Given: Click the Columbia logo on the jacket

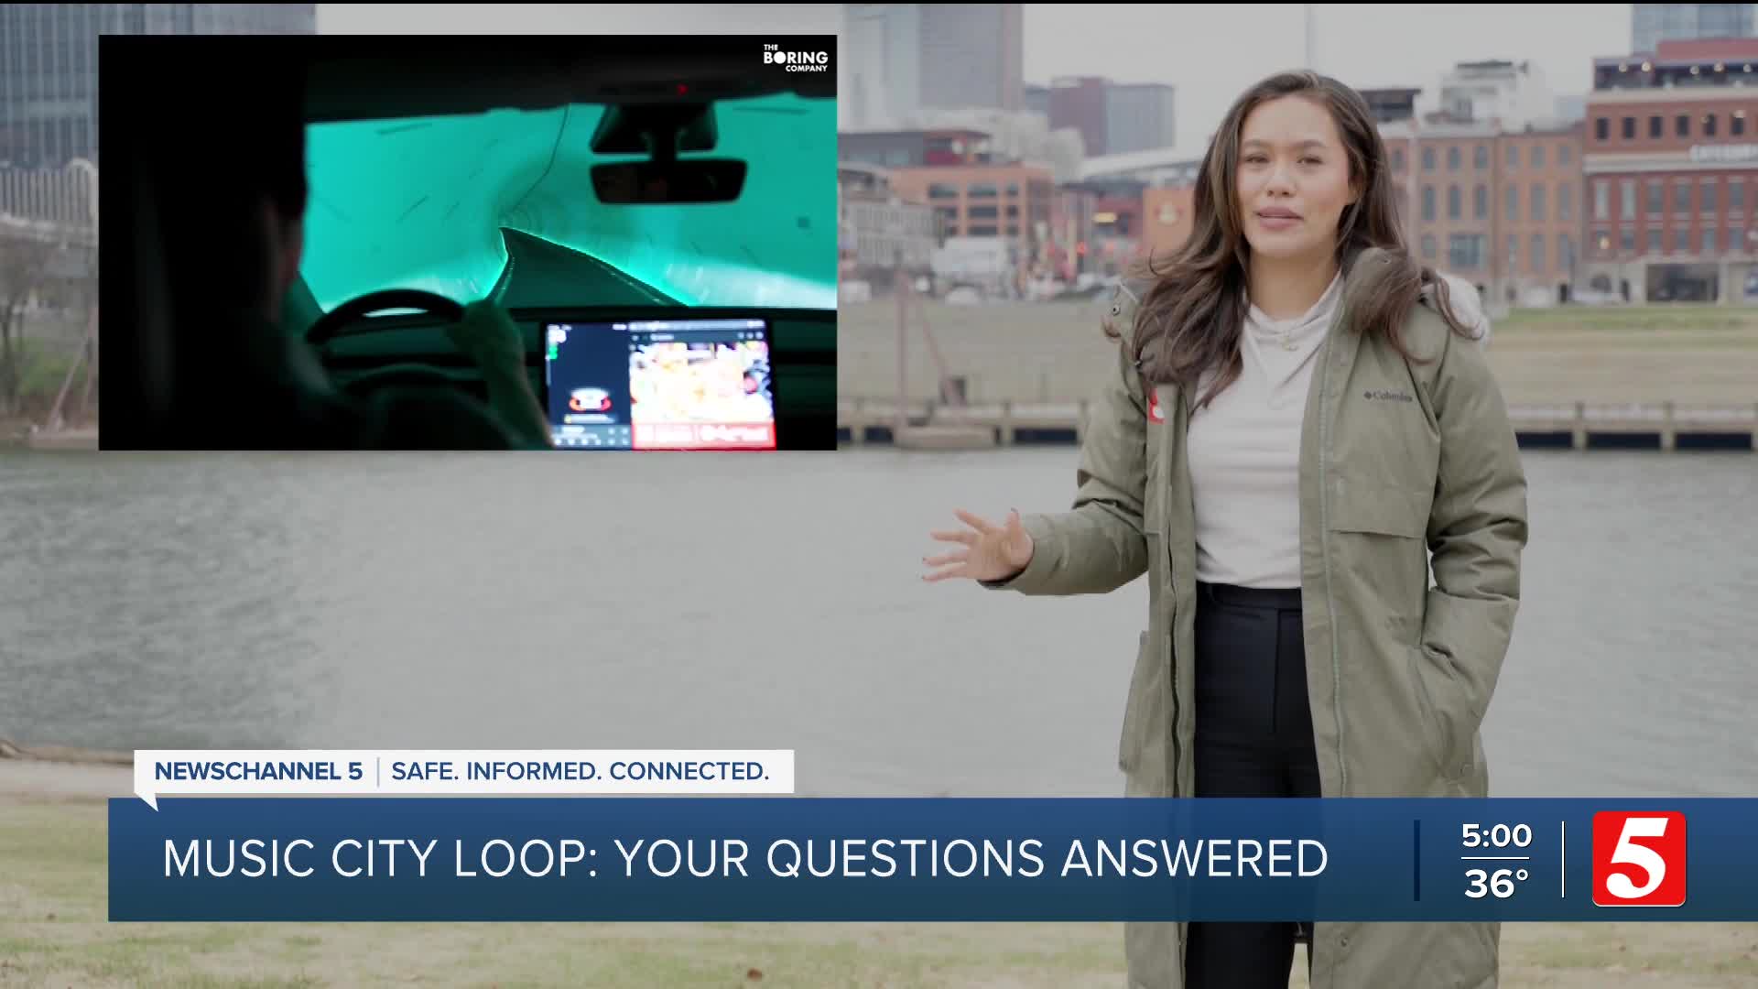Looking at the screenshot, I should click(x=1387, y=396).
